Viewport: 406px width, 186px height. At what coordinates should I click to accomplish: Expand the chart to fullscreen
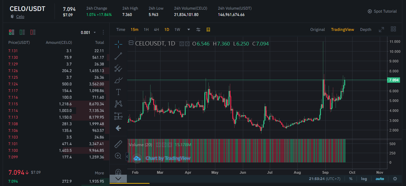pyautogui.click(x=381, y=29)
